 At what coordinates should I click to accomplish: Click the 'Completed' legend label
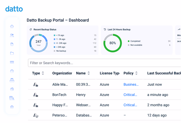coord(135,41)
